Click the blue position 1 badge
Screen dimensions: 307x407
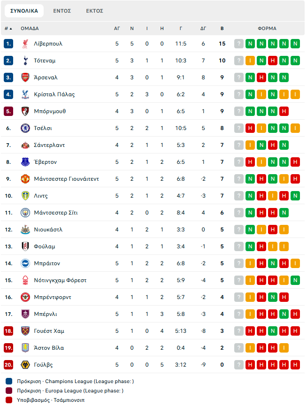[x=8, y=44]
